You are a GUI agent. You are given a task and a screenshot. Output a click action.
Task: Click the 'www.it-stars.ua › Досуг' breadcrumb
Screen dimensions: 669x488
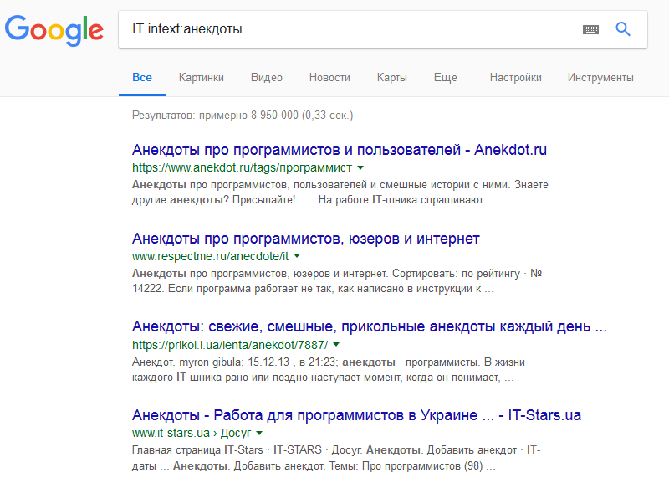pyautogui.click(x=192, y=433)
